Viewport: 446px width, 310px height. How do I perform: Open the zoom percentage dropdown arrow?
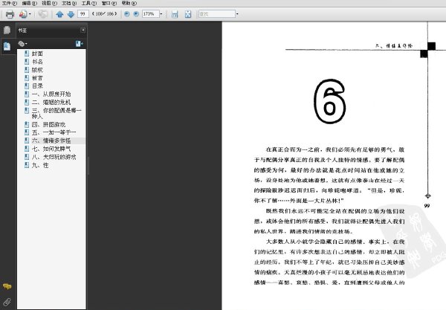pyautogui.click(x=161, y=13)
